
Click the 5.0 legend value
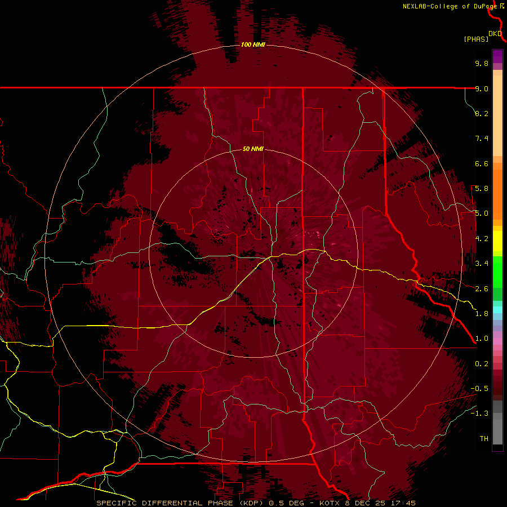pos(482,214)
